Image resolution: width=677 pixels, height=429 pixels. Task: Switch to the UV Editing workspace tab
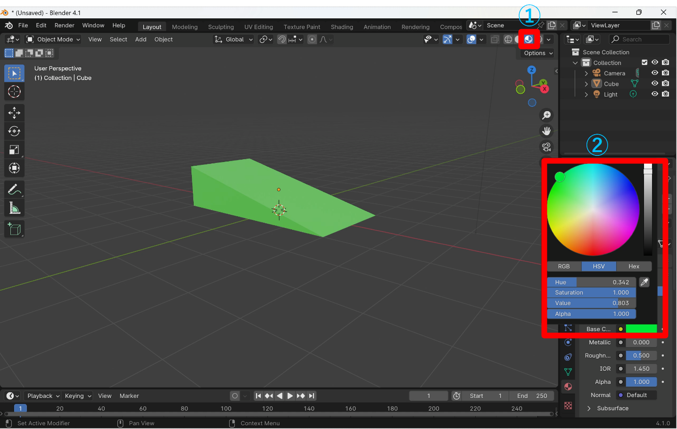pos(259,27)
